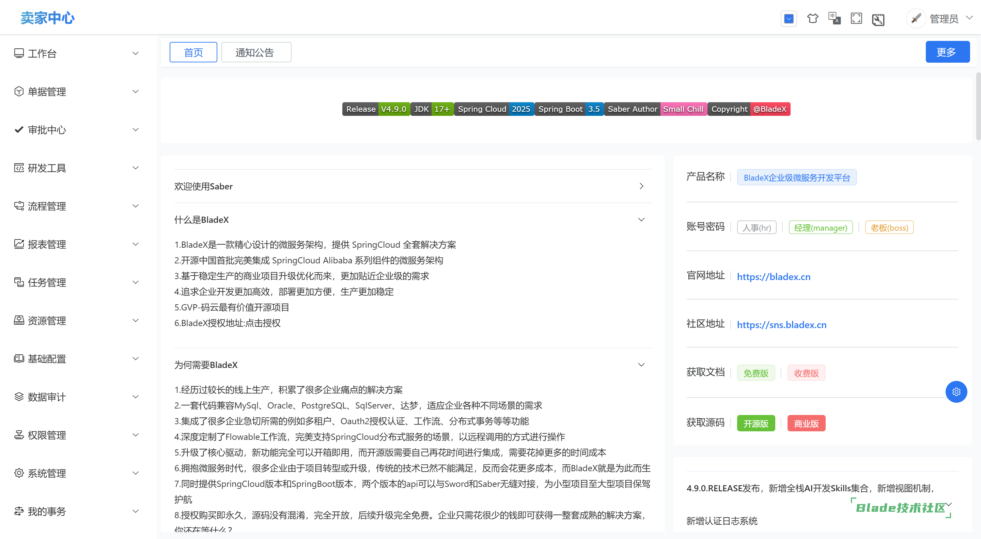Viewport: 981px width, 539px height.
Task: Switch to the 通知公告 tab
Action: tap(256, 52)
